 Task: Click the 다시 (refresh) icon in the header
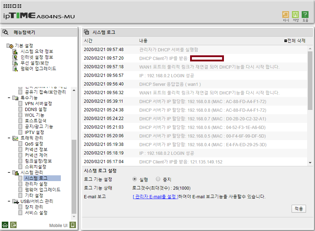click(285, 15)
